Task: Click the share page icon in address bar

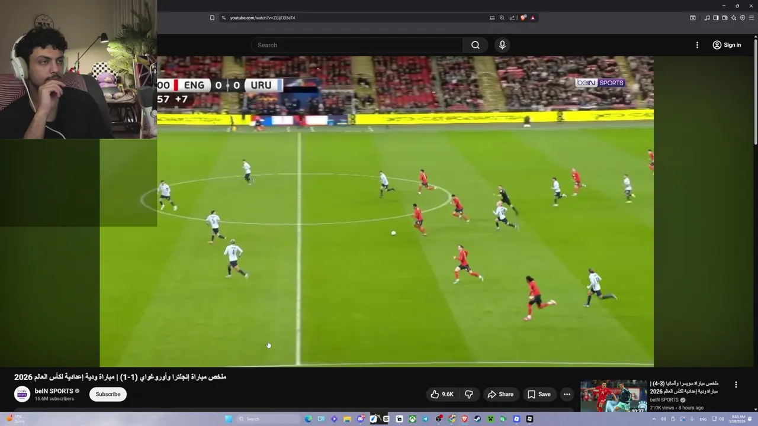Action: (x=512, y=18)
